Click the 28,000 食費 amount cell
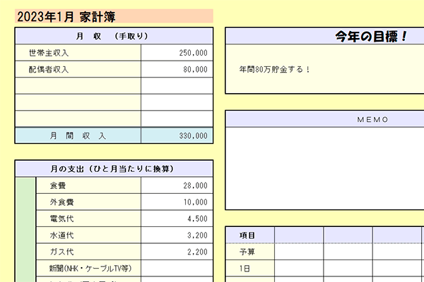This screenshot has width=424, height=282. 177,185
